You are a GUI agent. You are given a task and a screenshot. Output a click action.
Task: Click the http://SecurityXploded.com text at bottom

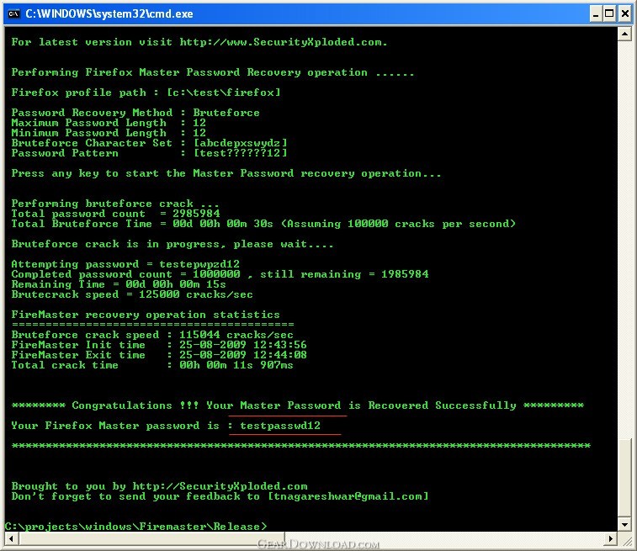(x=220, y=486)
